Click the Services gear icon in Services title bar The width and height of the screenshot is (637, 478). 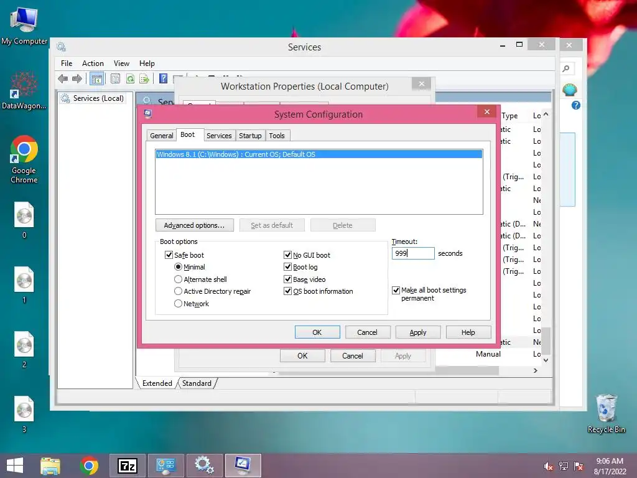(x=62, y=47)
